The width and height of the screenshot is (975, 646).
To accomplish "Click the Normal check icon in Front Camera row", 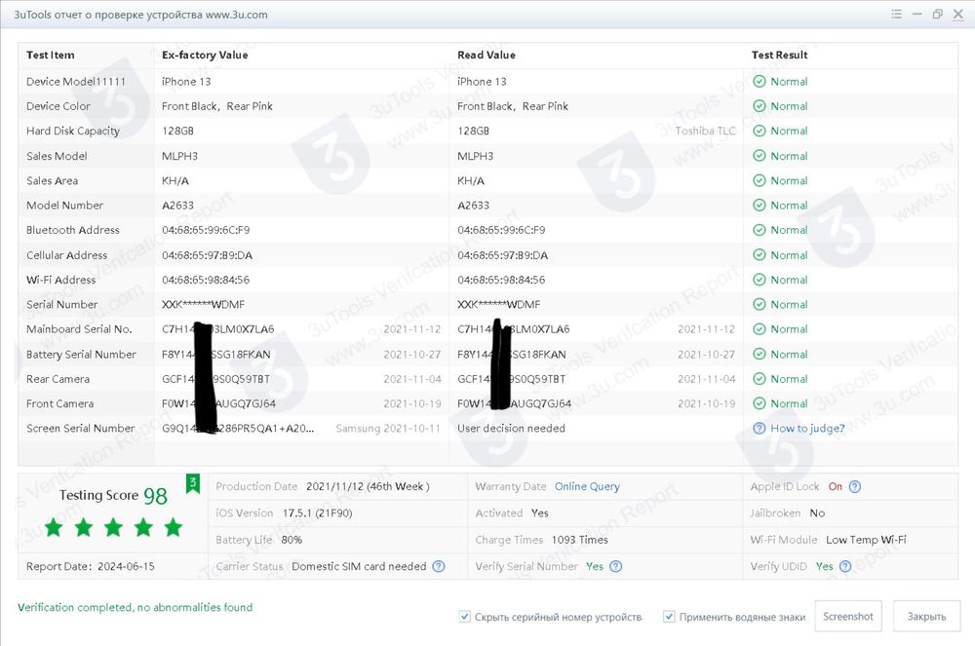I will click(x=759, y=403).
